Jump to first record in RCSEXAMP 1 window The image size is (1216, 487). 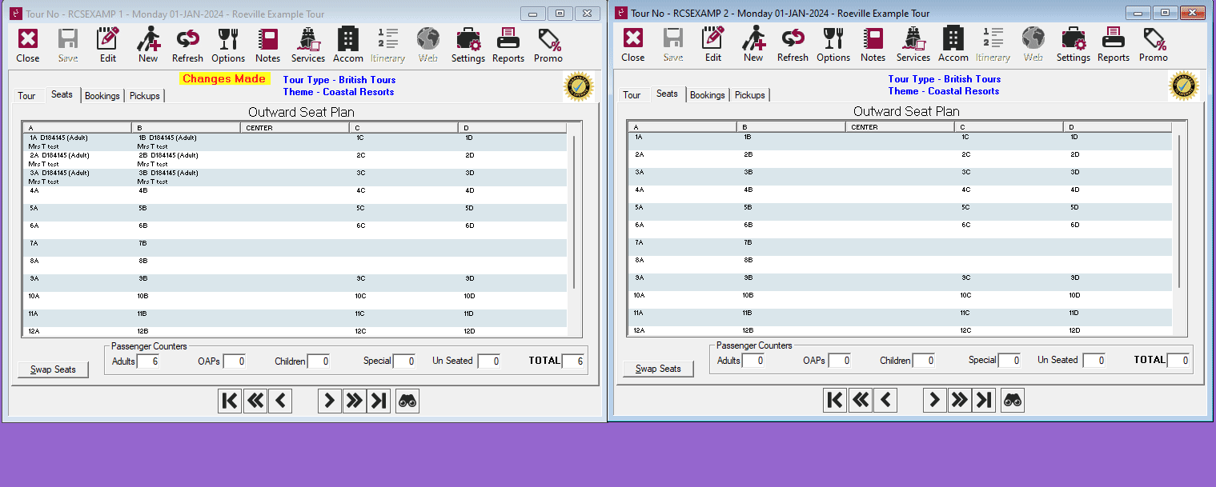pyautogui.click(x=230, y=401)
